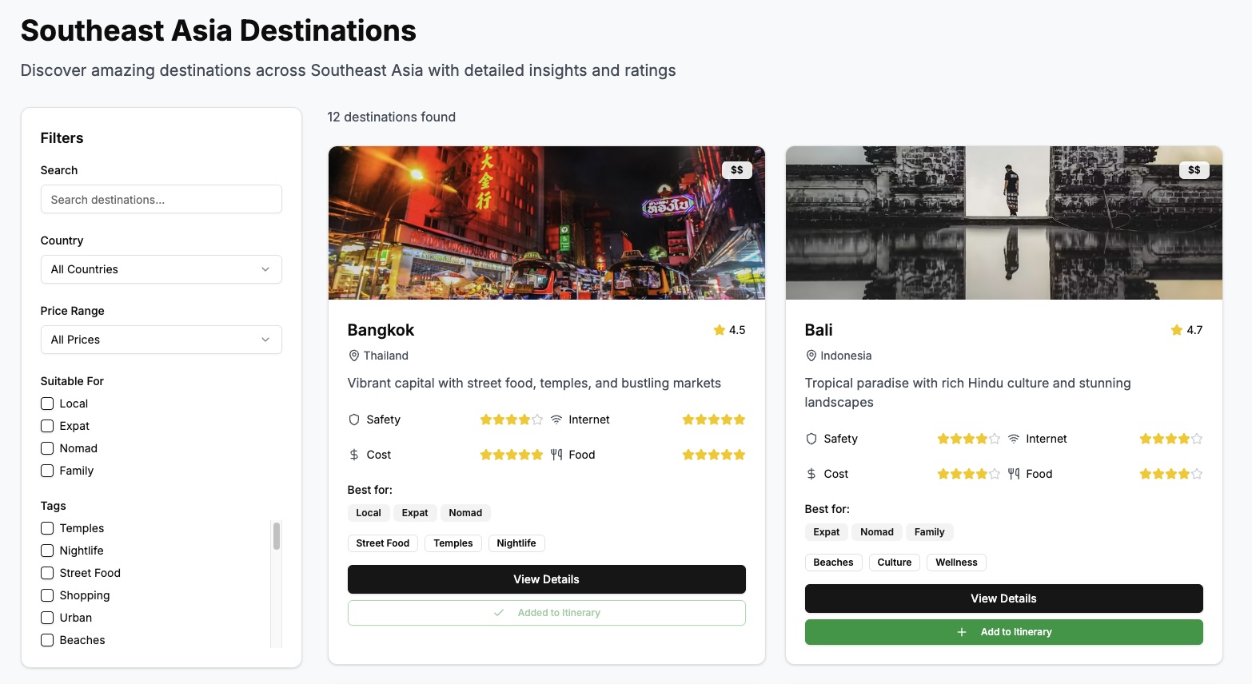Click the food utensils icon on Bangkok card

pyautogui.click(x=556, y=454)
